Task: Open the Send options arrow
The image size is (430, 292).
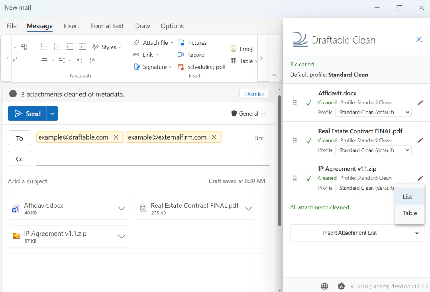Action: (x=52, y=114)
